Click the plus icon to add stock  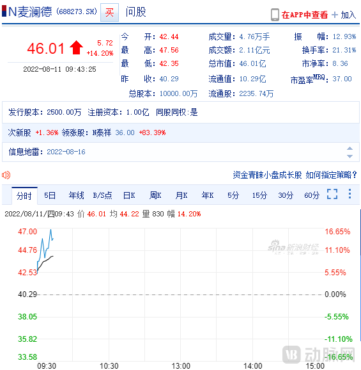point(334,15)
